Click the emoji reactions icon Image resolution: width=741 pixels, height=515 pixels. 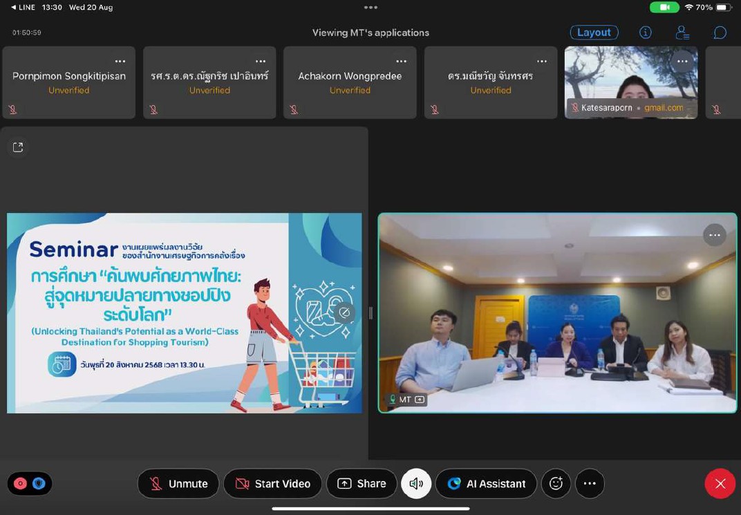coord(556,484)
